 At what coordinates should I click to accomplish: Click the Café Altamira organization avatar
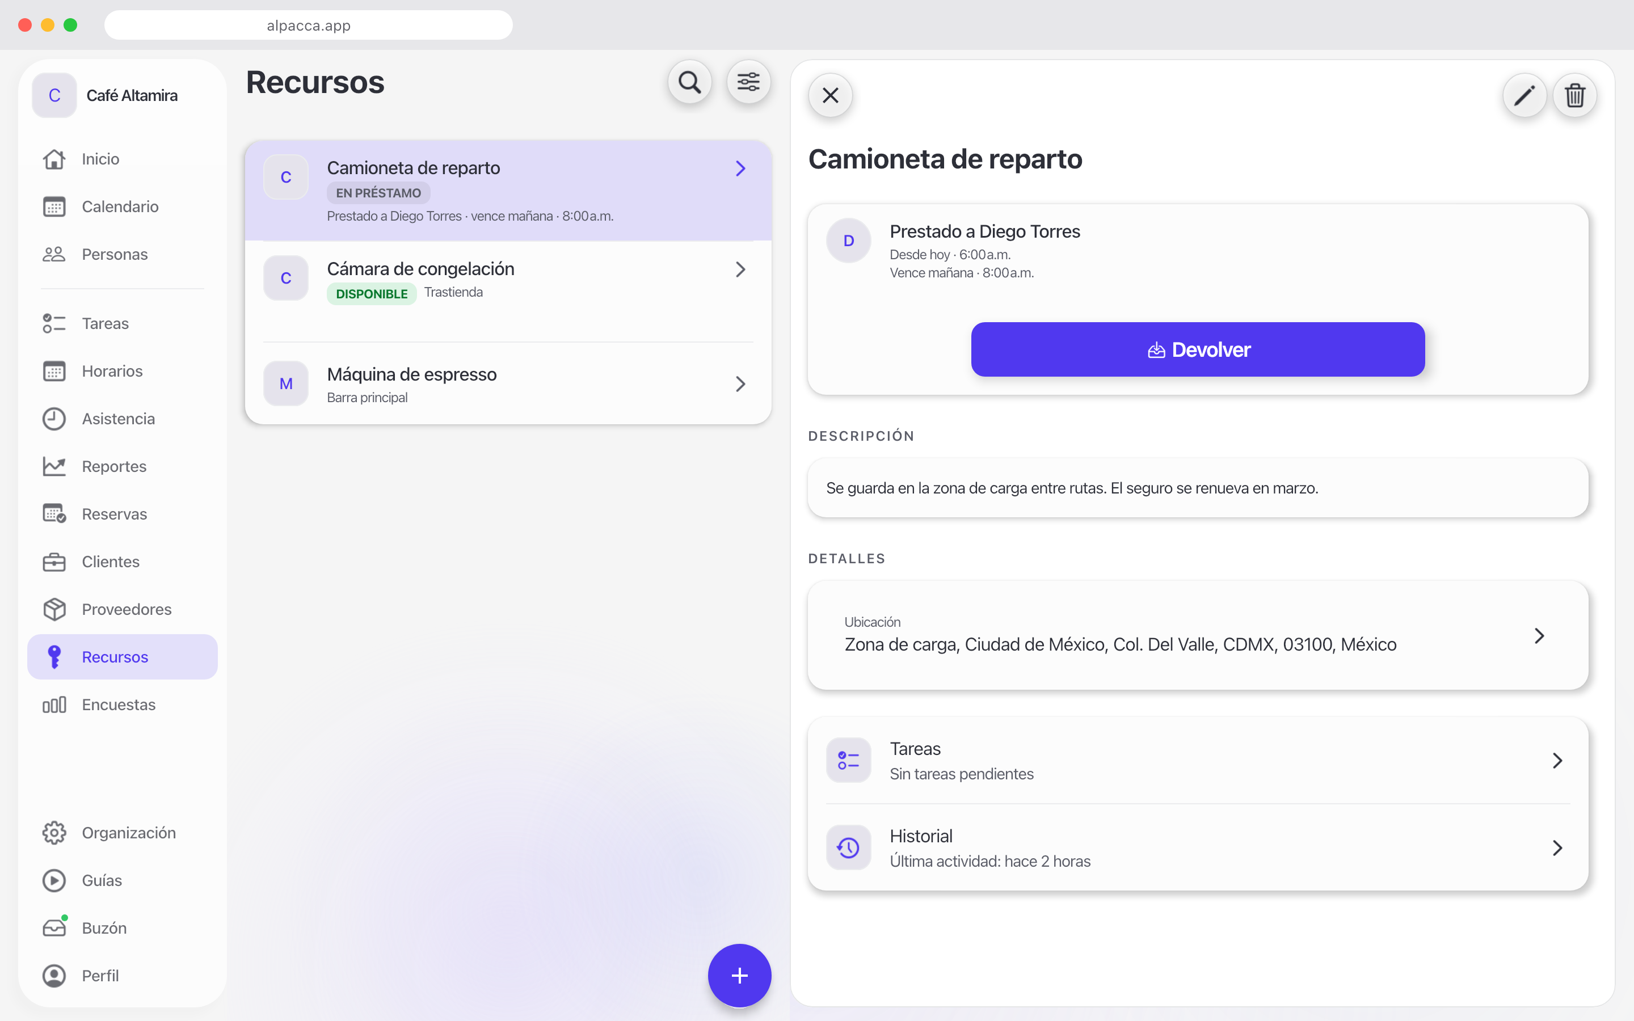coord(54,95)
